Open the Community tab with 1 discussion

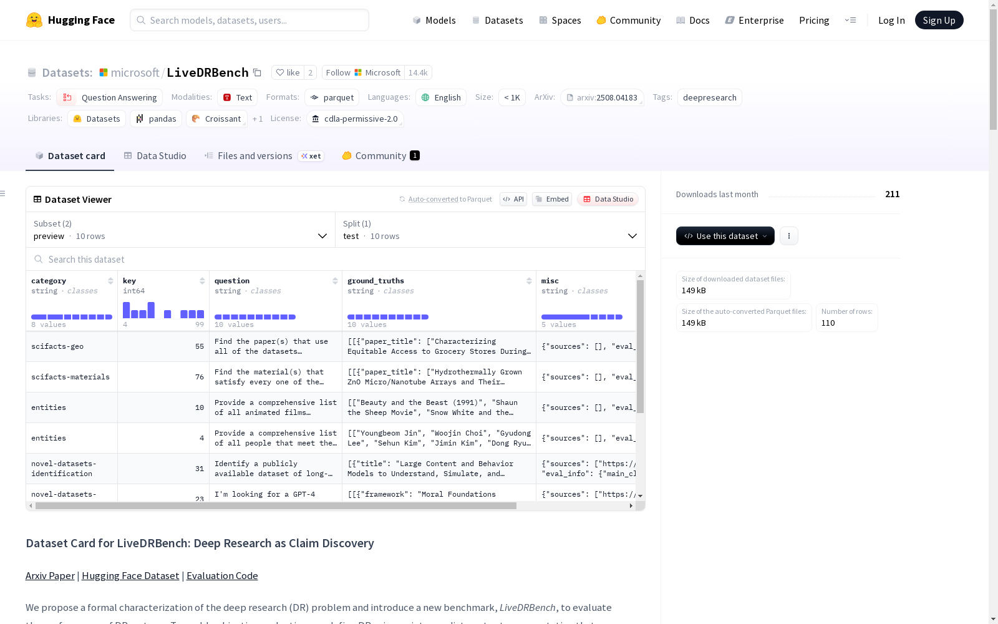[x=380, y=156]
